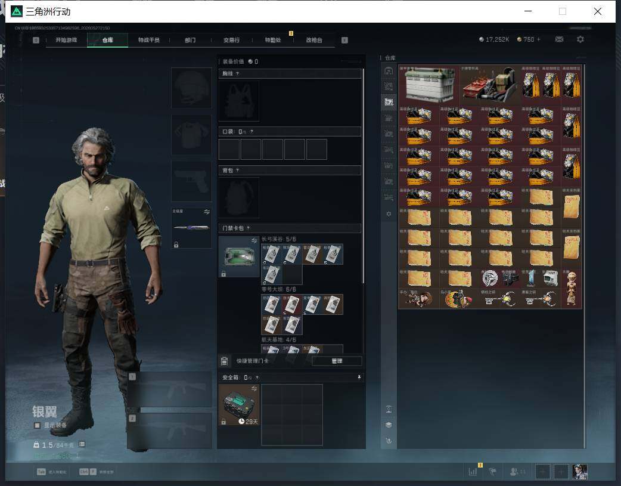Open the weight details list icon
The image size is (621, 486).
tap(82, 444)
